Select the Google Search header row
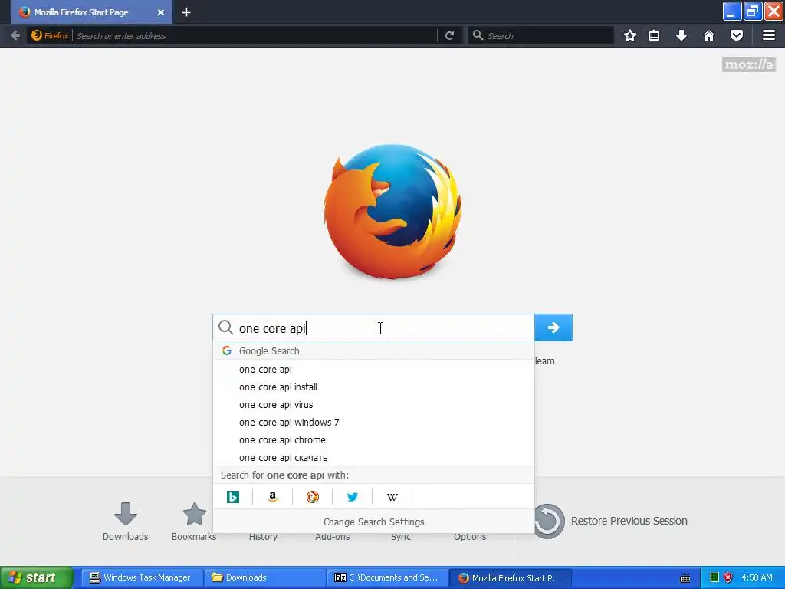The image size is (785, 589). point(373,350)
